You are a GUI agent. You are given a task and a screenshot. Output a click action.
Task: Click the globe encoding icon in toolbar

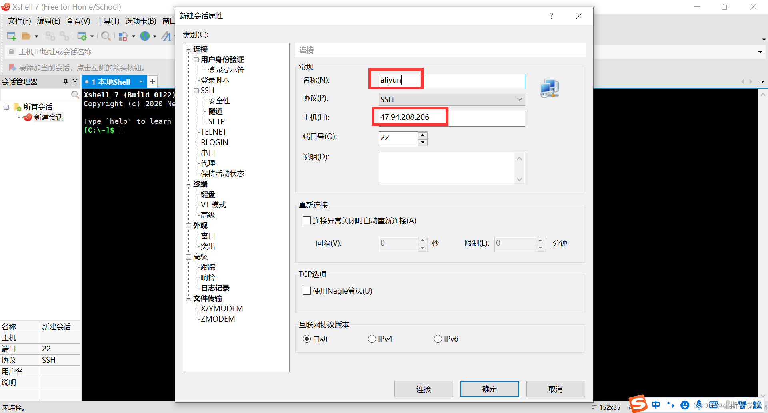[x=145, y=36]
